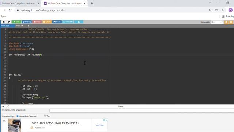Create a new file with toolbar icon
Image resolution: width=234 pixels, height=132 pixels.
(x=4, y=22)
